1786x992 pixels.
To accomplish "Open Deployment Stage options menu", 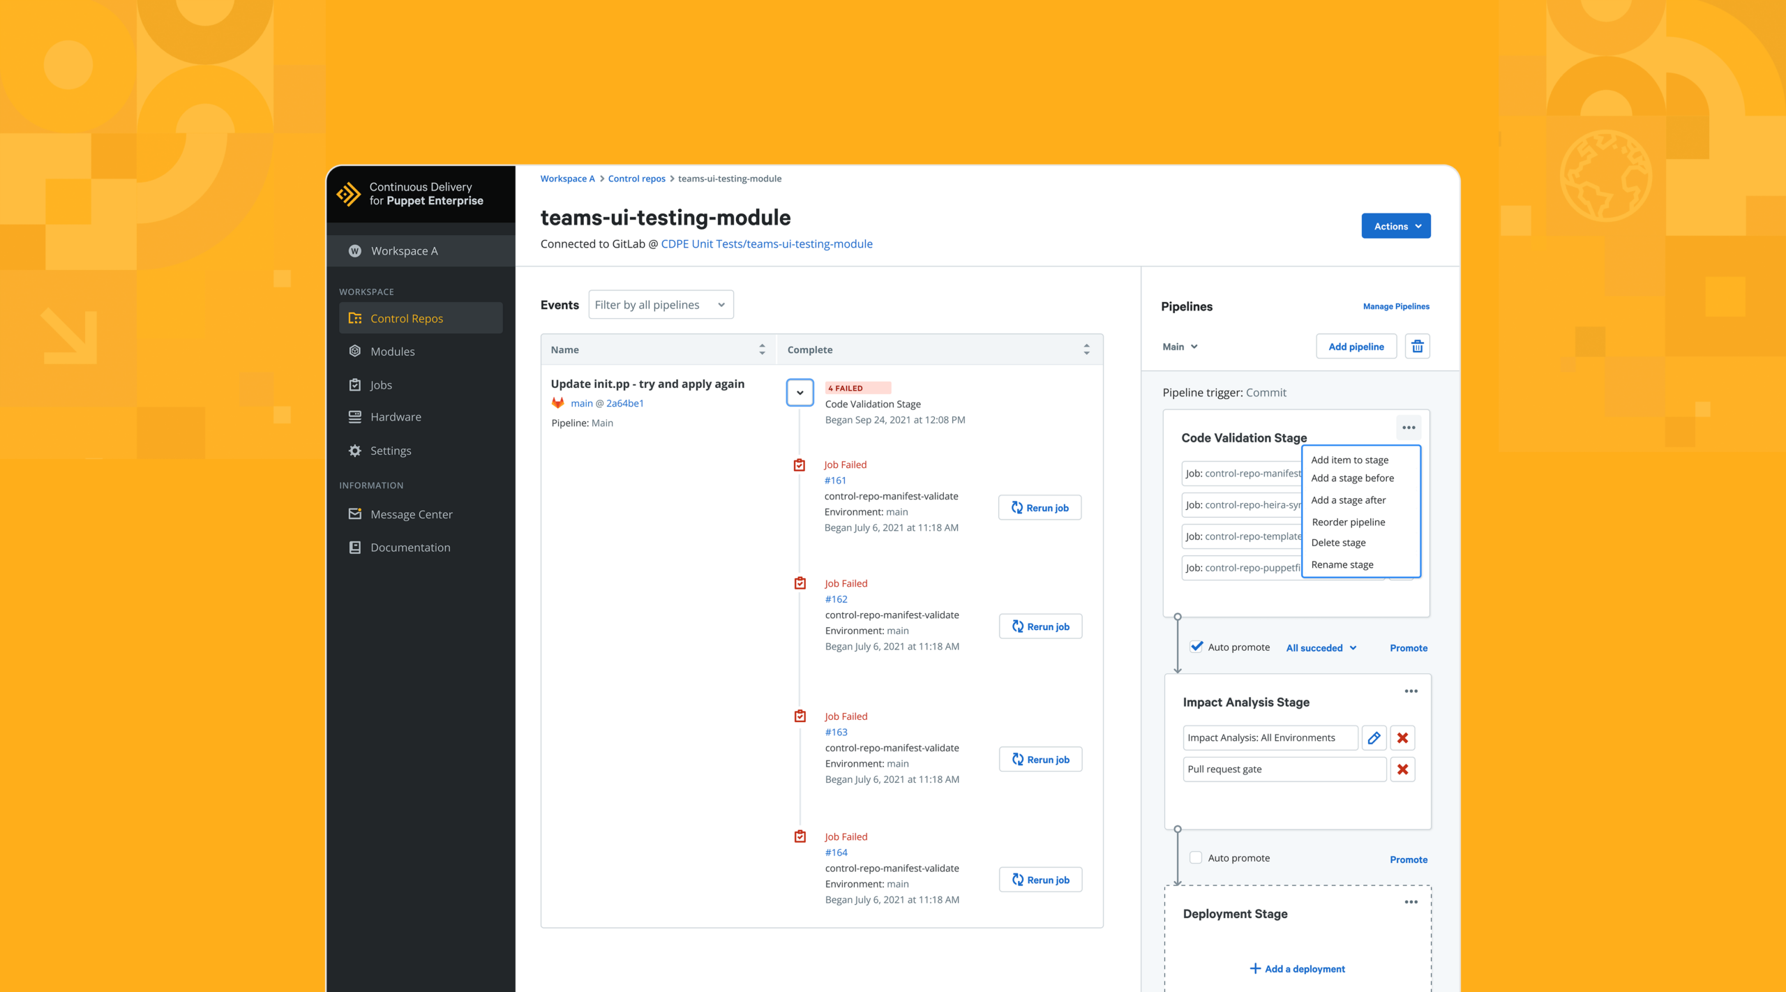I will (x=1411, y=902).
